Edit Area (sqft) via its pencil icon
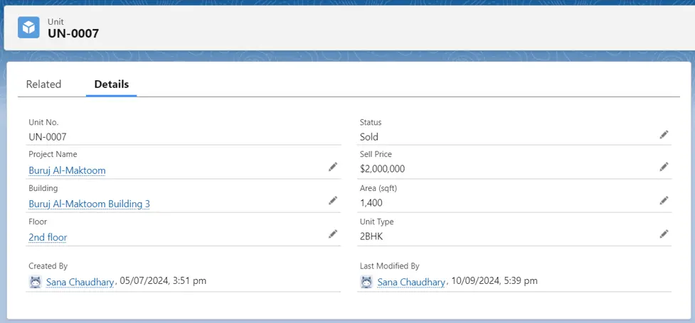Image resolution: width=695 pixels, height=323 pixels. (663, 200)
